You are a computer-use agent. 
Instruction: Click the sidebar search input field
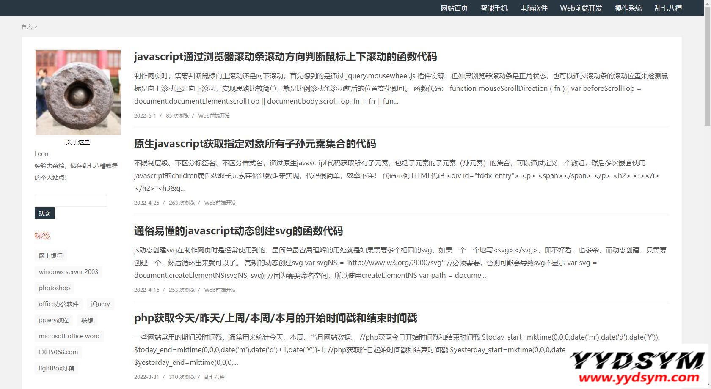71,201
